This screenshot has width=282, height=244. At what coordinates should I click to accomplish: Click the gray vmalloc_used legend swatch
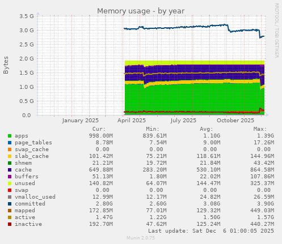(x=10, y=197)
